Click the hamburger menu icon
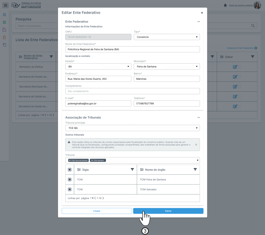The height and width of the screenshot is (235, 265). pos(5,5)
